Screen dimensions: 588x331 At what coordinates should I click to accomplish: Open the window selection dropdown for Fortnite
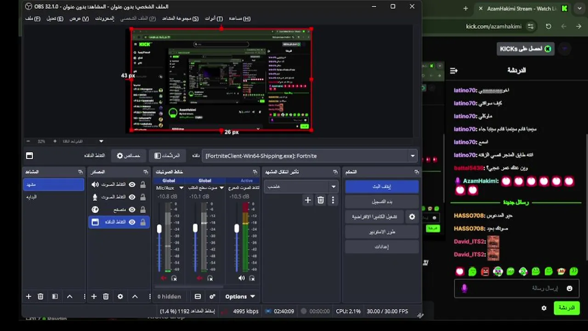point(412,156)
